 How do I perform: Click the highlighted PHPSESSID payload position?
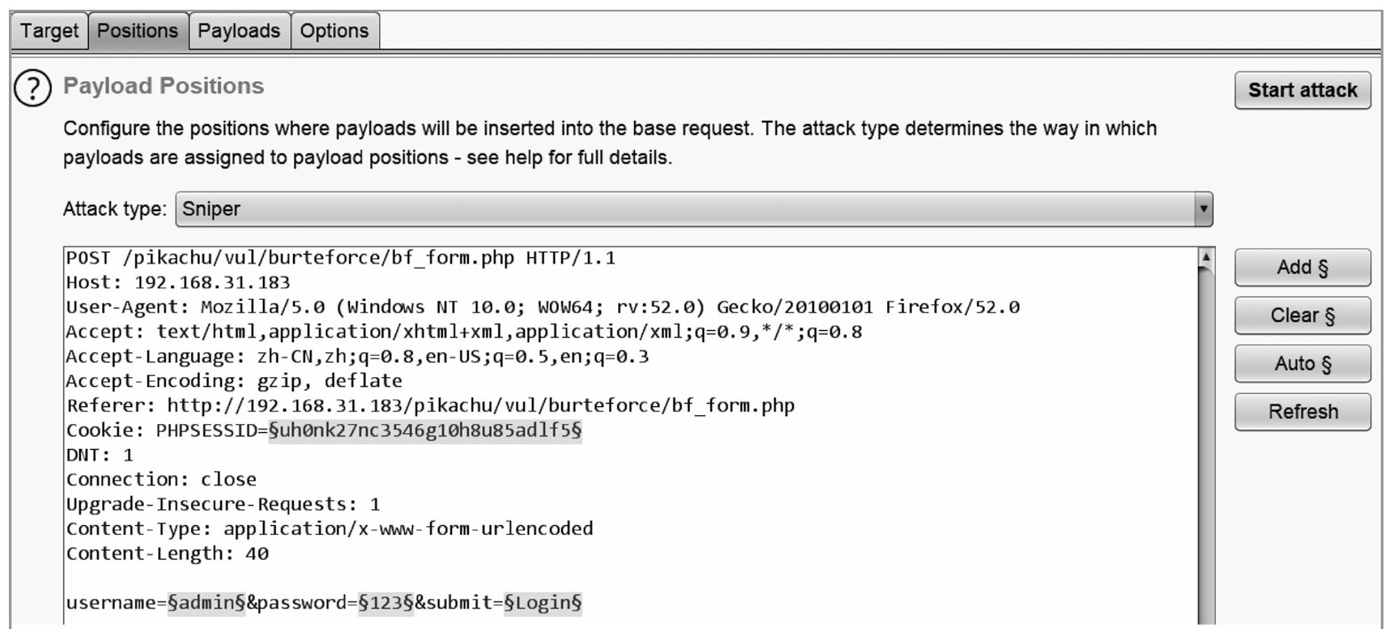(x=425, y=431)
